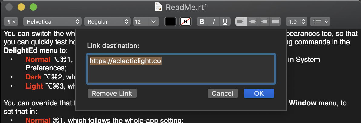The width and height of the screenshot is (361, 123).
Task: Open the font size 12 combo box
Action: click(x=146, y=22)
